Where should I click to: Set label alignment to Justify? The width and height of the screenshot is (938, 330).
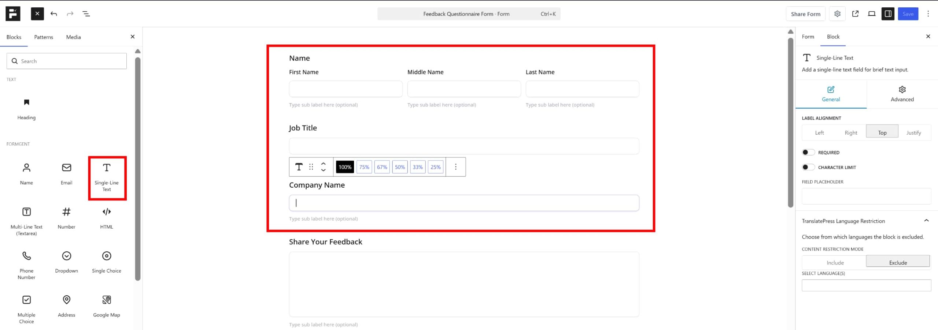[913, 132]
